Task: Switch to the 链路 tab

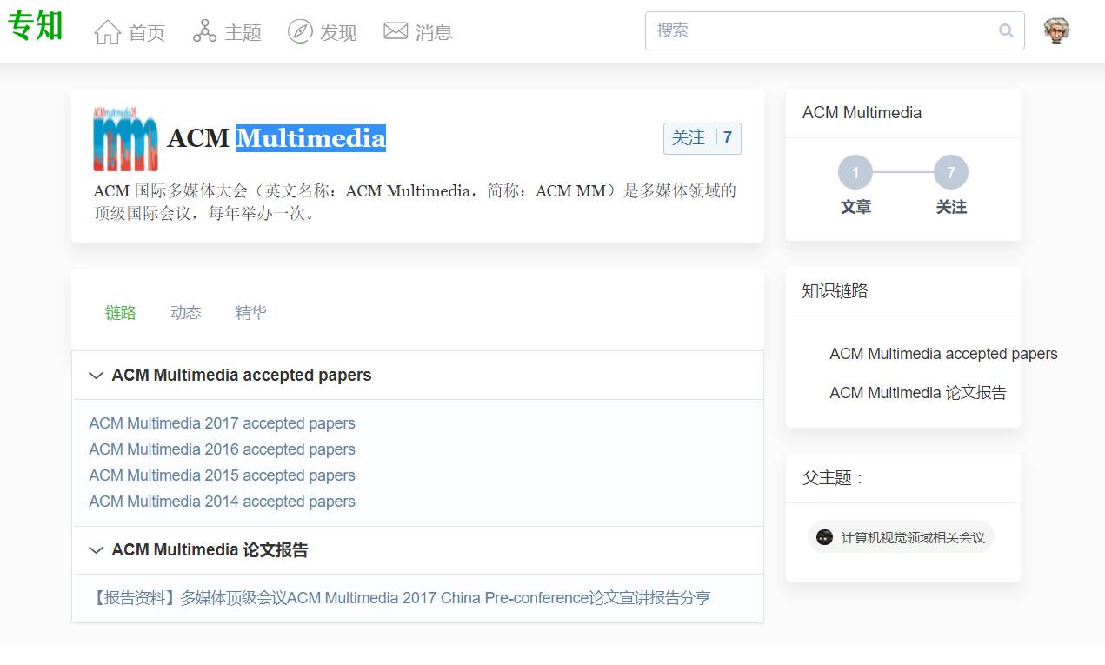Action: coord(121,313)
